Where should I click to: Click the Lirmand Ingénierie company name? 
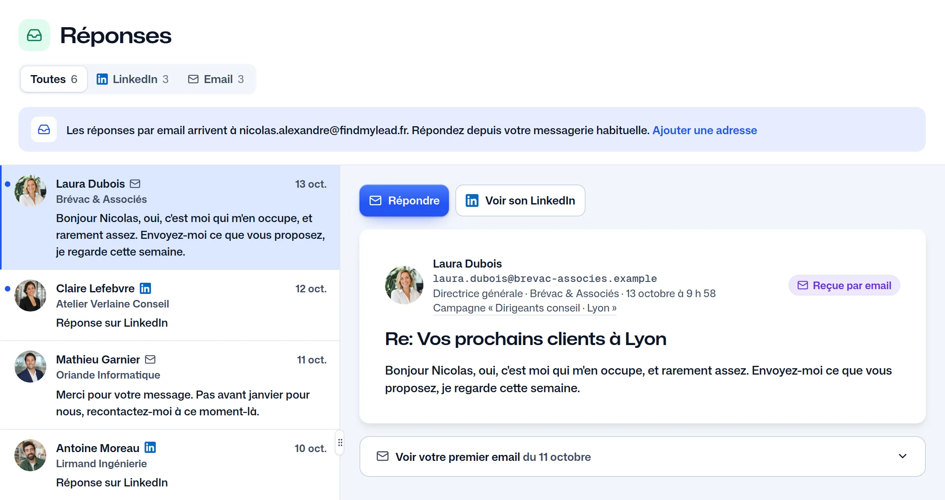point(101,464)
